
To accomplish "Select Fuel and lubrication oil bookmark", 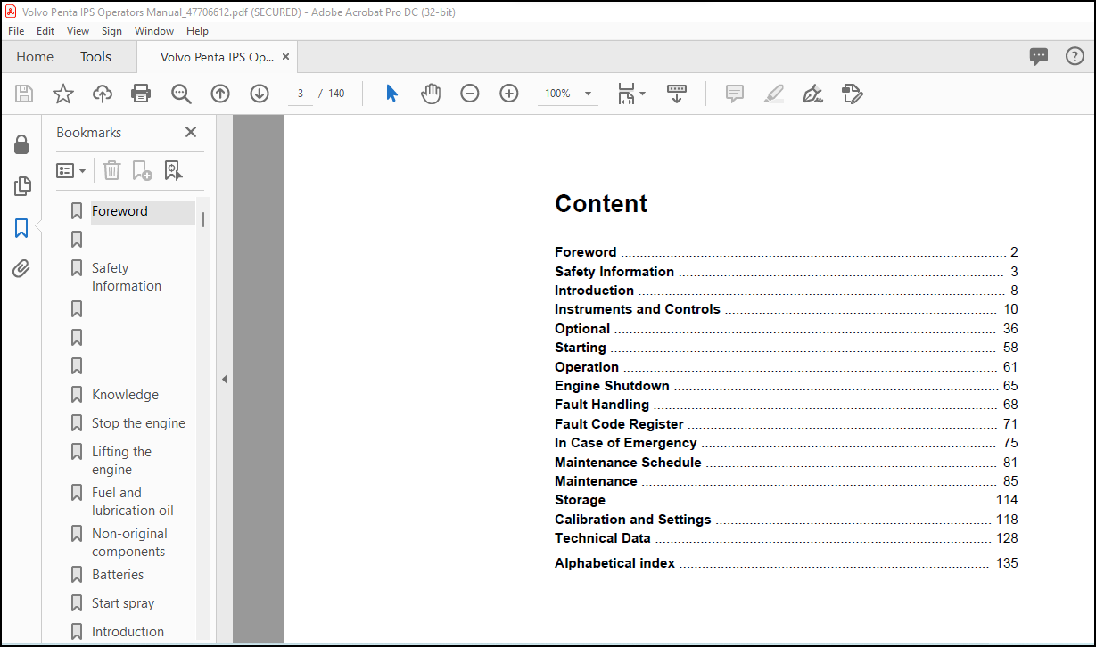I will (x=132, y=502).
